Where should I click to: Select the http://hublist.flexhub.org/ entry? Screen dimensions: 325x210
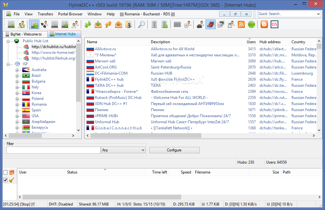click(x=54, y=58)
